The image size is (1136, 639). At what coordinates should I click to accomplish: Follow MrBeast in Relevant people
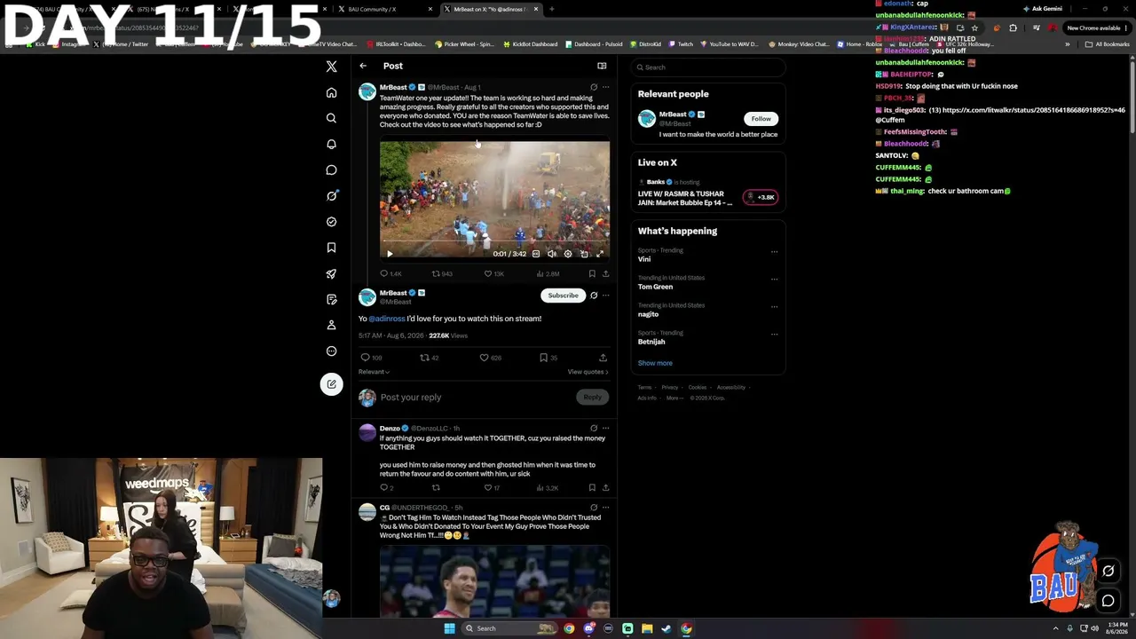click(761, 119)
